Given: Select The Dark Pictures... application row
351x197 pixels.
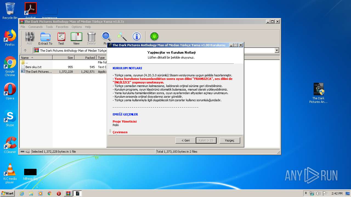Looking at the screenshot, I should tap(63, 72).
